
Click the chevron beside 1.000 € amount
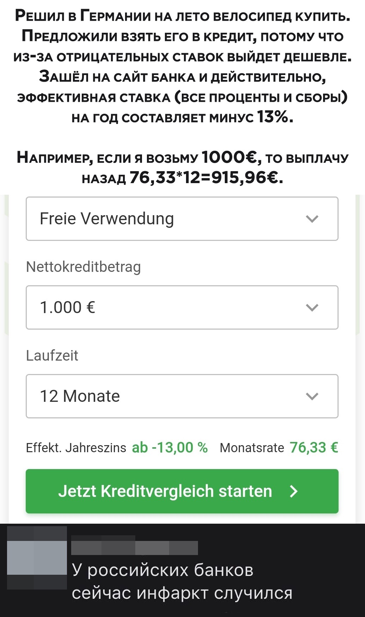point(312,307)
